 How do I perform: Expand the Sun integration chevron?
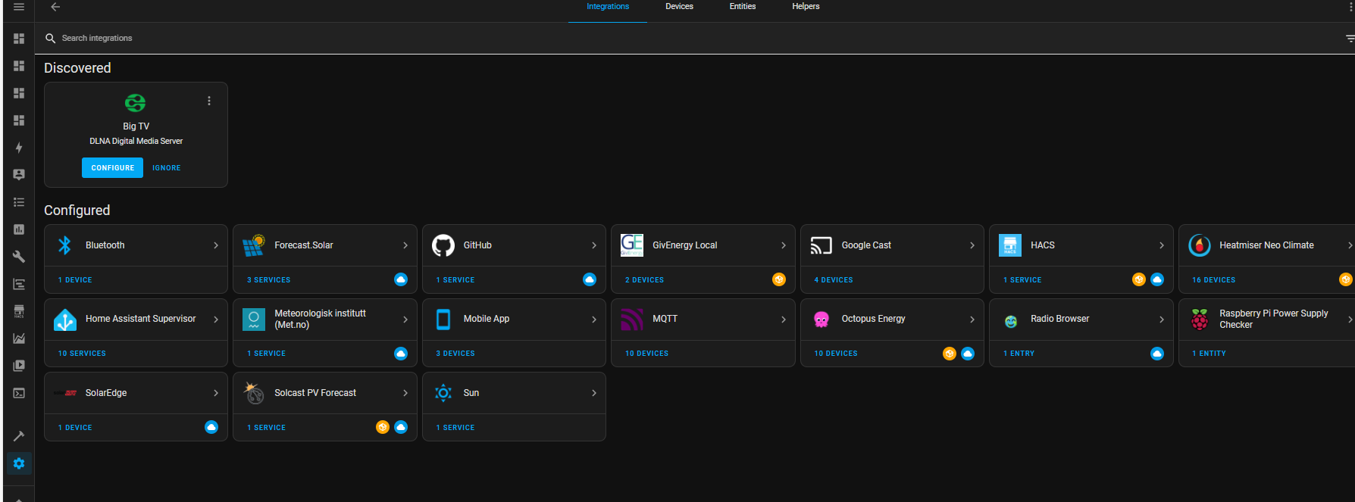pyautogui.click(x=594, y=393)
